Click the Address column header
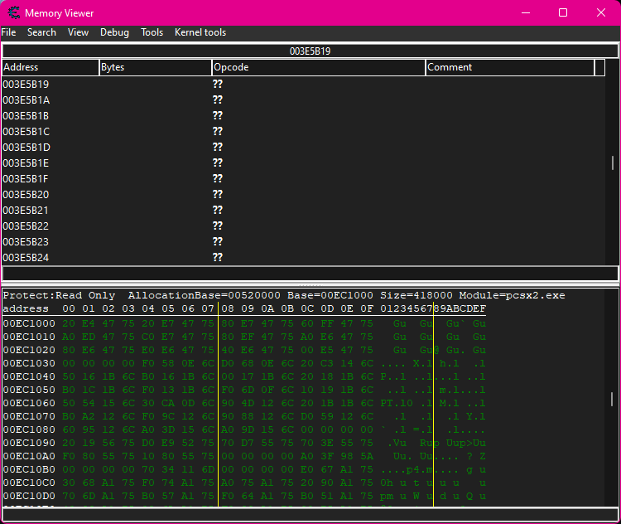Screen dimensions: 621x524 coord(50,67)
